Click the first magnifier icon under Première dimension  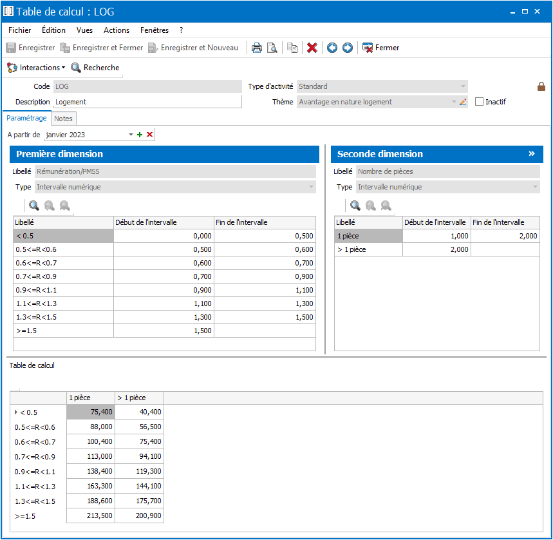point(34,206)
